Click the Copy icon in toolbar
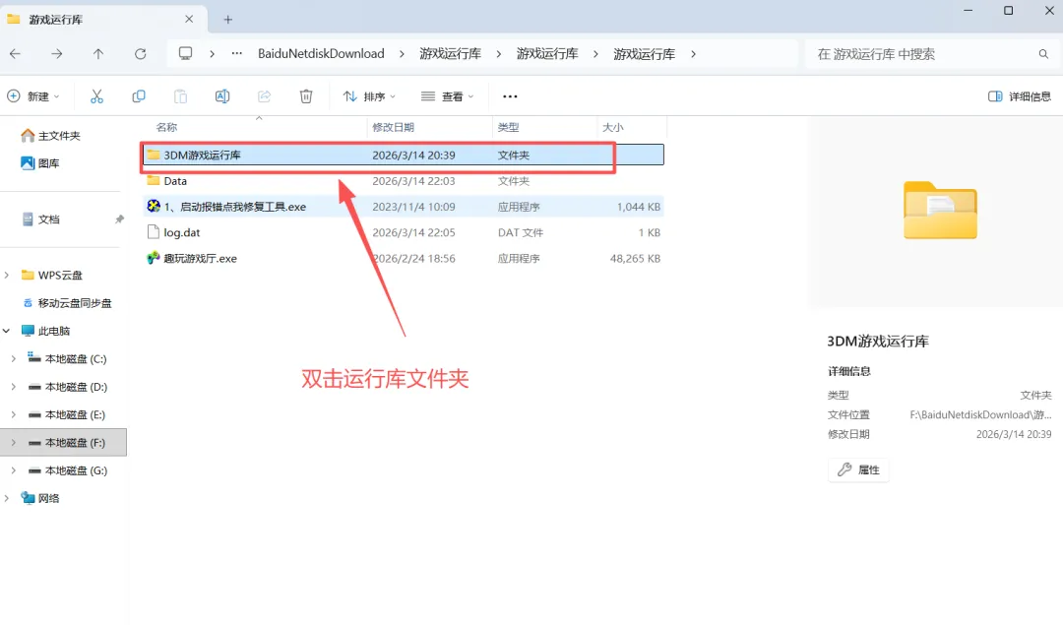 coord(139,96)
